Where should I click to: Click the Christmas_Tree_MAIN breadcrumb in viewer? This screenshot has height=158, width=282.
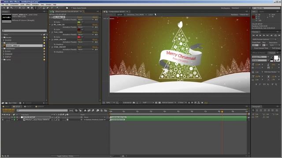click(135, 14)
